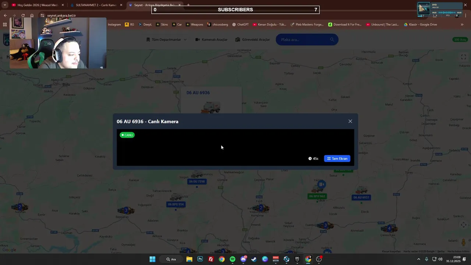Open the Skins bookmark
The height and width of the screenshot is (265, 471).
162,25
